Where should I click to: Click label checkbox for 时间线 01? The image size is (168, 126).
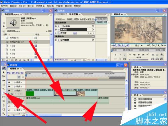[36, 38]
